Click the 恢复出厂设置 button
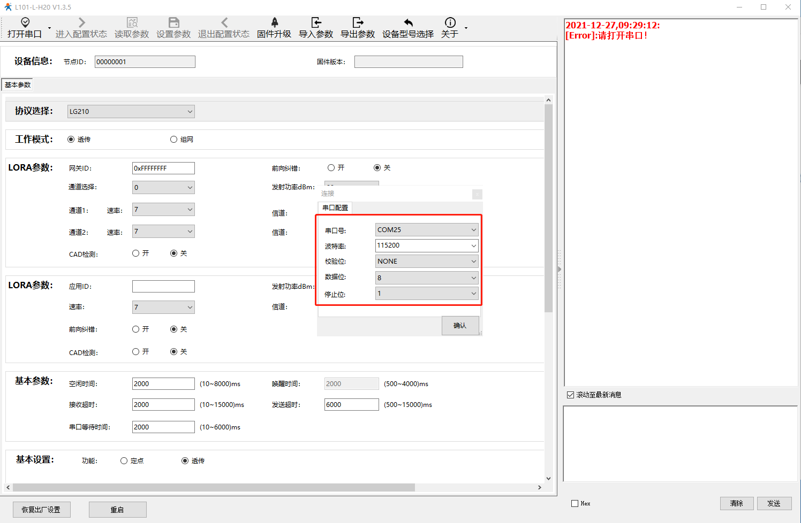Viewport: 801px width, 523px height. click(x=41, y=510)
